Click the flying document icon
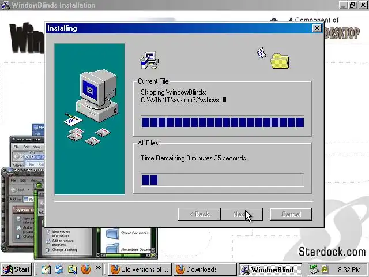 261,53
